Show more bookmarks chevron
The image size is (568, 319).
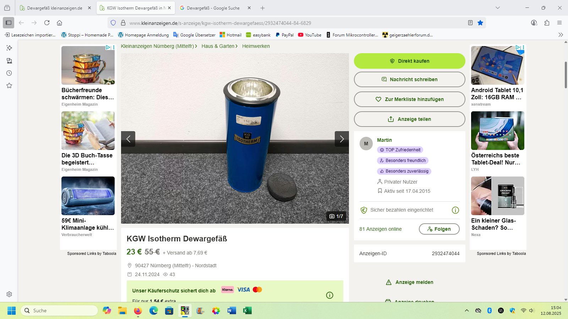tap(561, 35)
